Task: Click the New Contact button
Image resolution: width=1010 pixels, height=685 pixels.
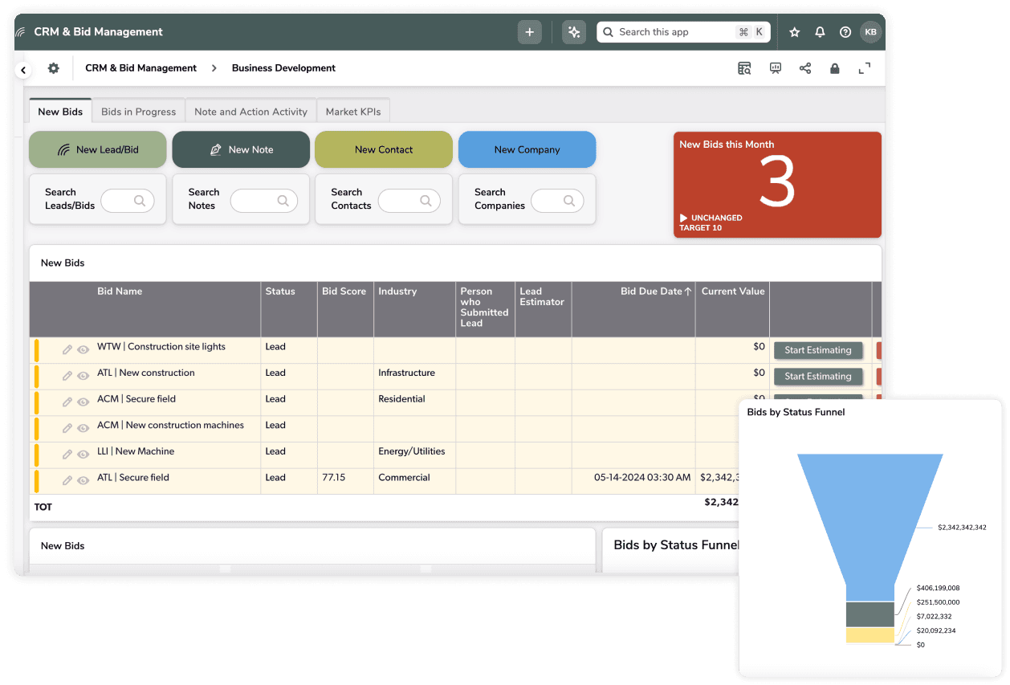Action: tap(384, 149)
